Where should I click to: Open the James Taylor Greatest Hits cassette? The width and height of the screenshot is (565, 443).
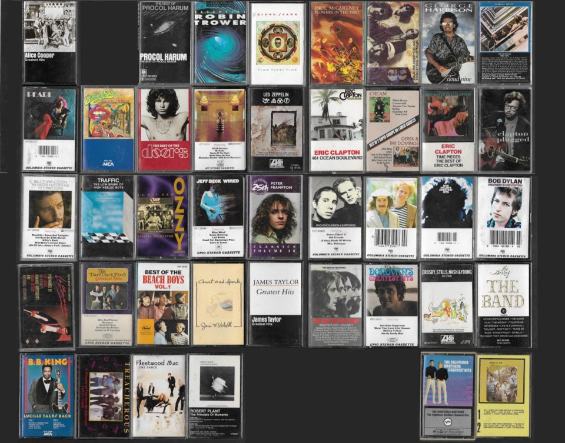275,304
